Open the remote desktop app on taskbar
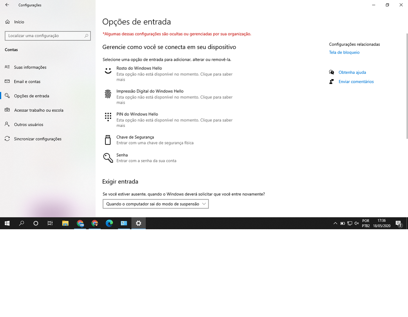The image size is (408, 317). pyautogui.click(x=124, y=223)
